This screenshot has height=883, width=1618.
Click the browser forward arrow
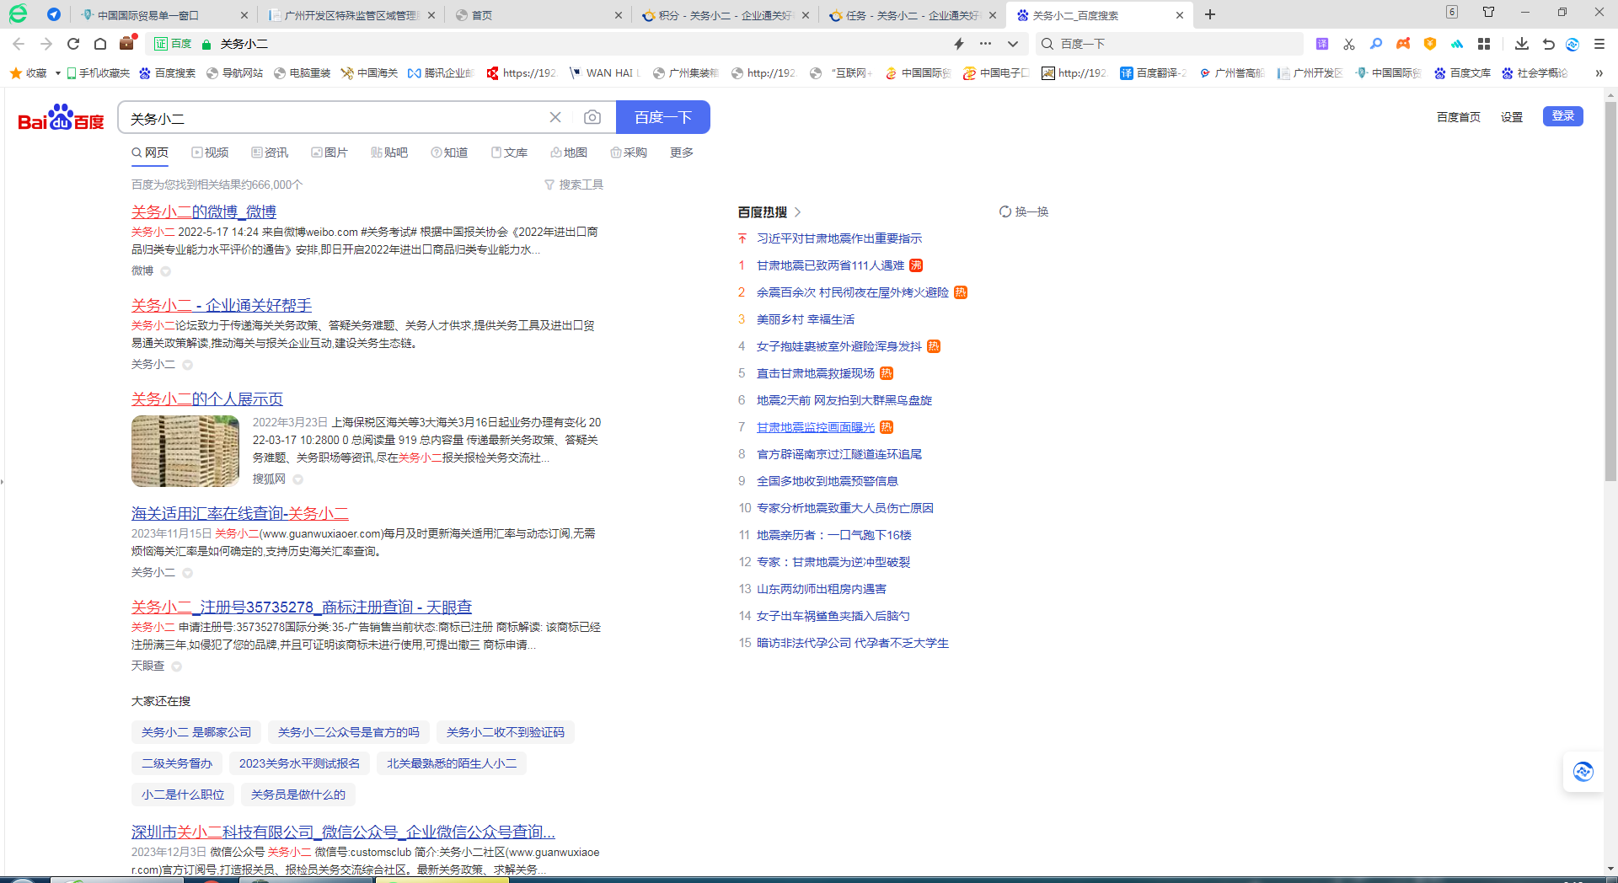(46, 44)
